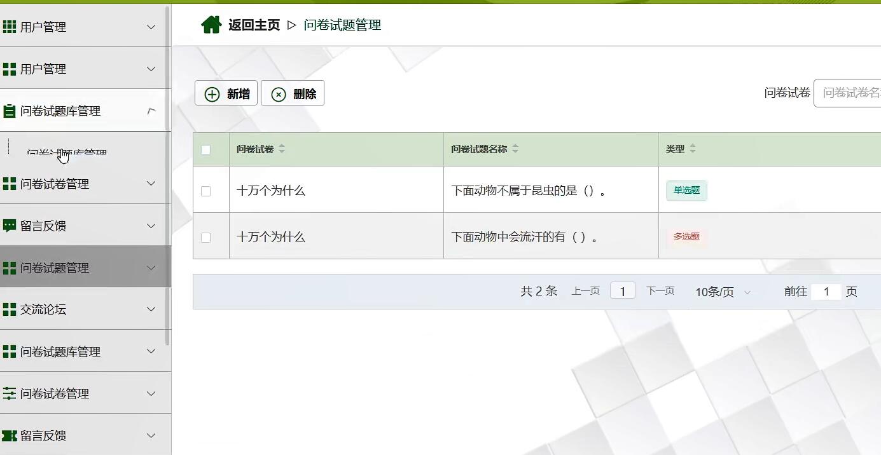This screenshot has height=455, width=881.
Task: Select the 用户管理 grid icon in sidebar
Action: [10, 27]
